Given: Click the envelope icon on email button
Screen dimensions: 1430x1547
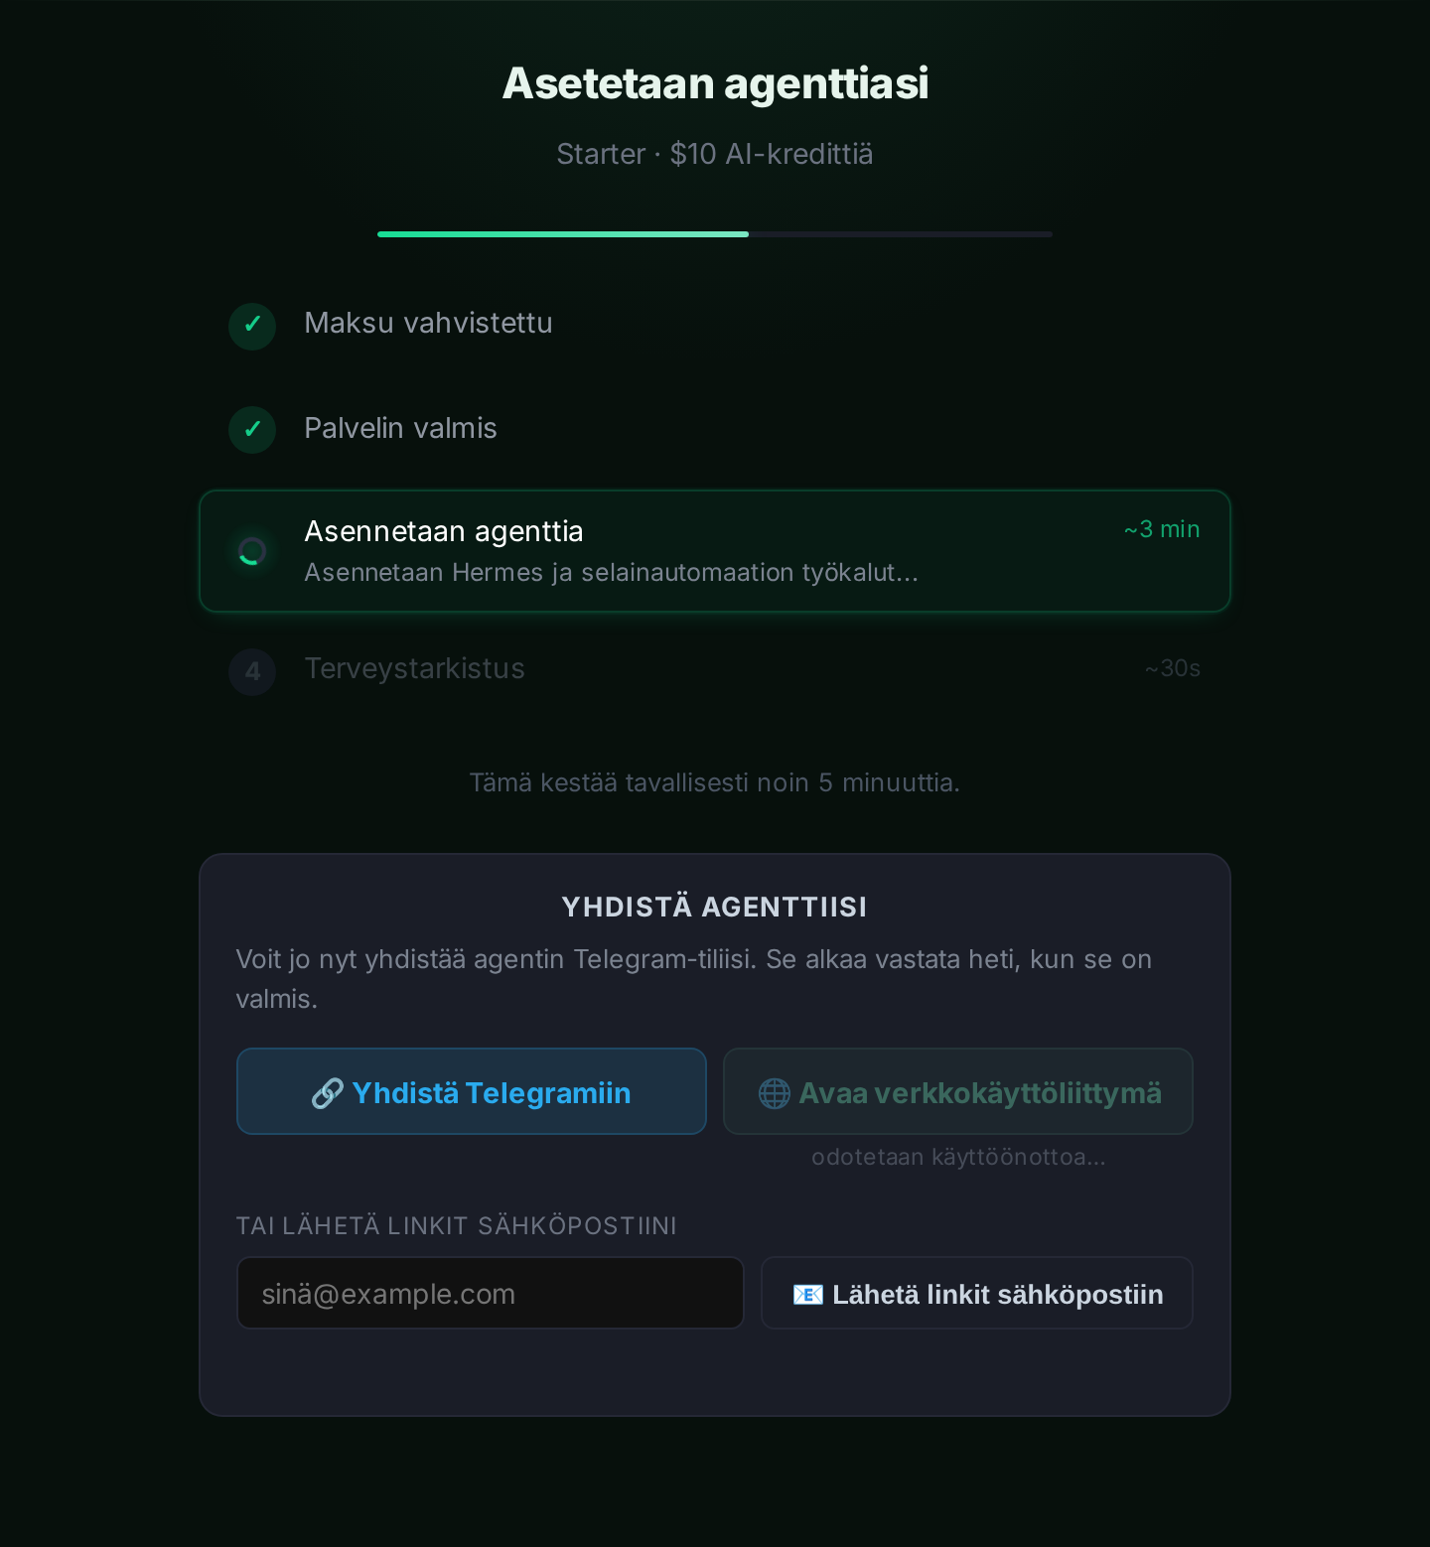Looking at the screenshot, I should pyautogui.click(x=808, y=1295).
